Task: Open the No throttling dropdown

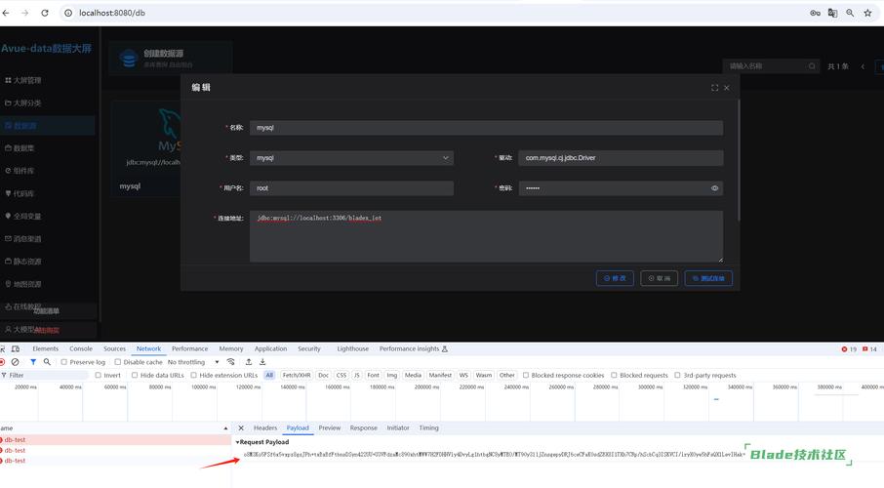Action: point(193,362)
